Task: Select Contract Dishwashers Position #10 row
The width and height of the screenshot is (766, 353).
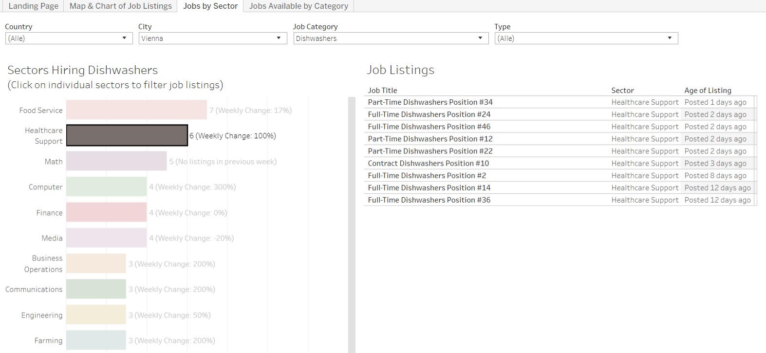Action: coord(428,164)
